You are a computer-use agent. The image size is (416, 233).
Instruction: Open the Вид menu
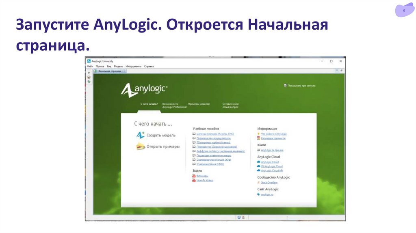[109, 66]
